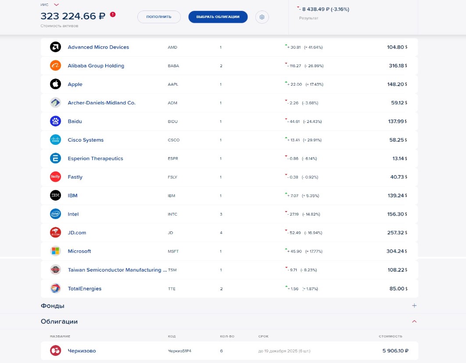Open the TotalEnergies stock name link
466x363 pixels.
(85, 288)
